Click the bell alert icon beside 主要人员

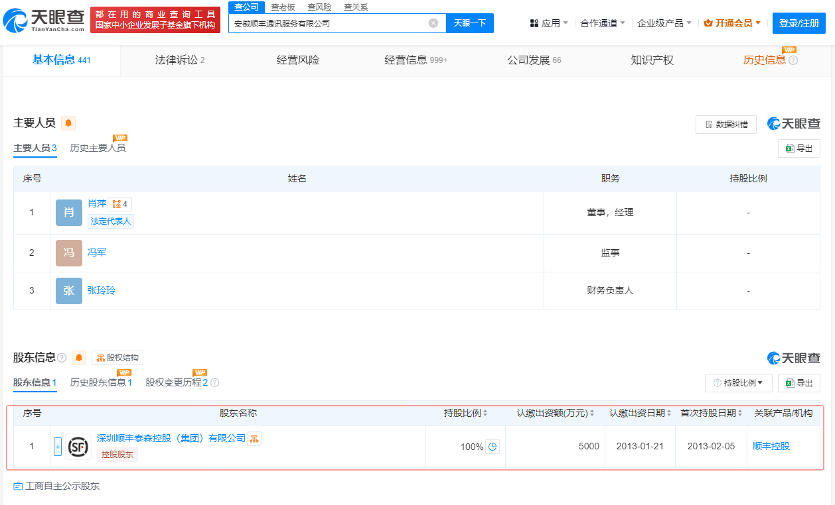tap(68, 123)
